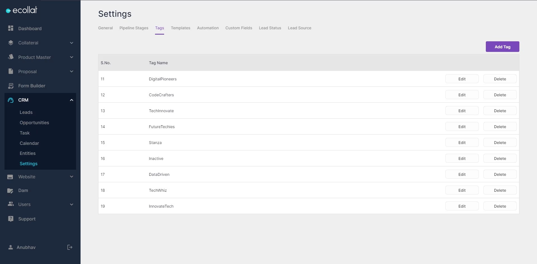537x264 pixels.
Task: Go to the Lead Source tab
Action: pyautogui.click(x=299, y=28)
